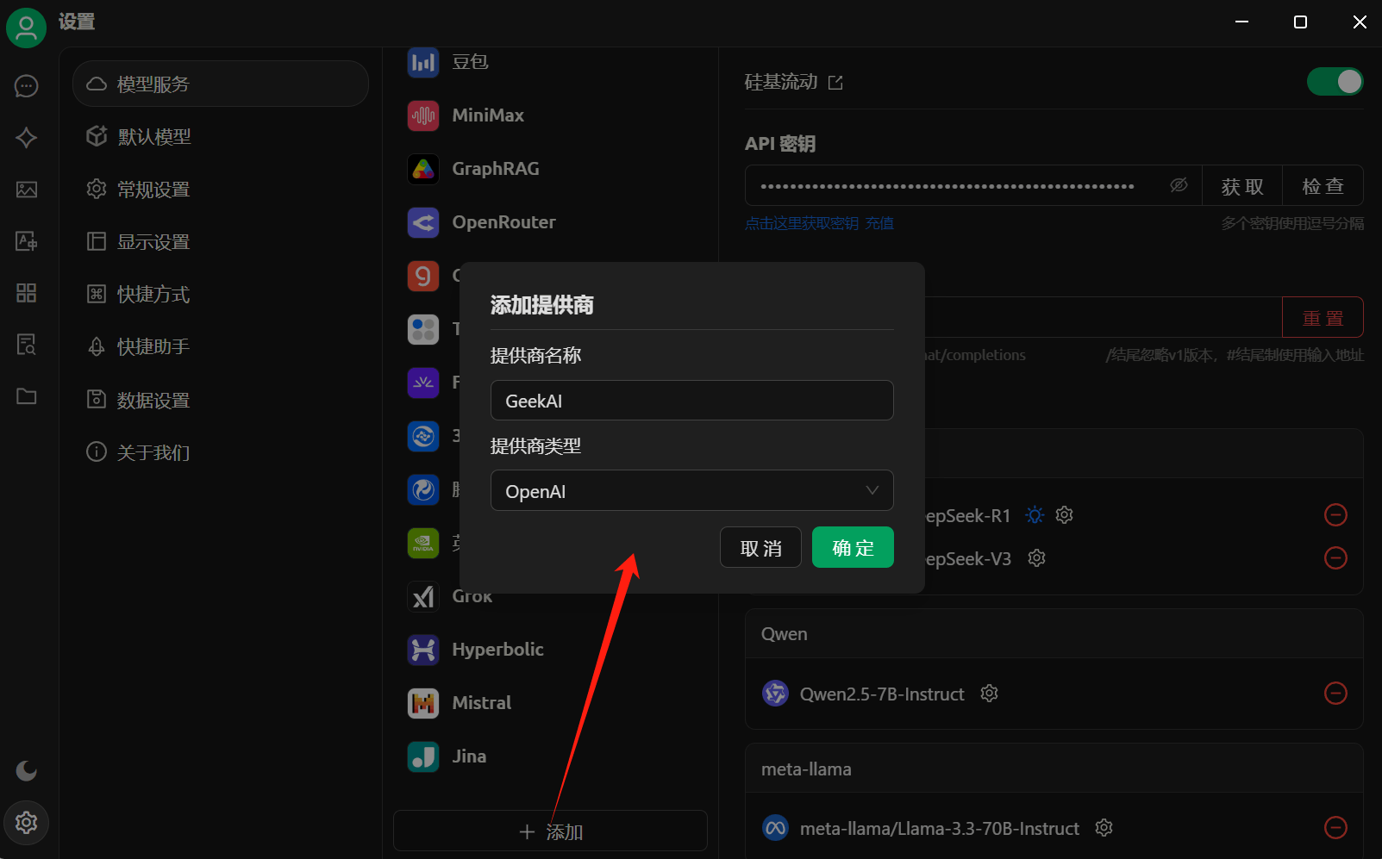Click the NVIDIA provider icon
Screen dimensions: 1382x859
(x=423, y=543)
